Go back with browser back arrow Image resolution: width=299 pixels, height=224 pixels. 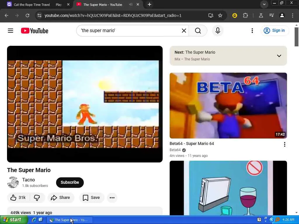point(6,15)
